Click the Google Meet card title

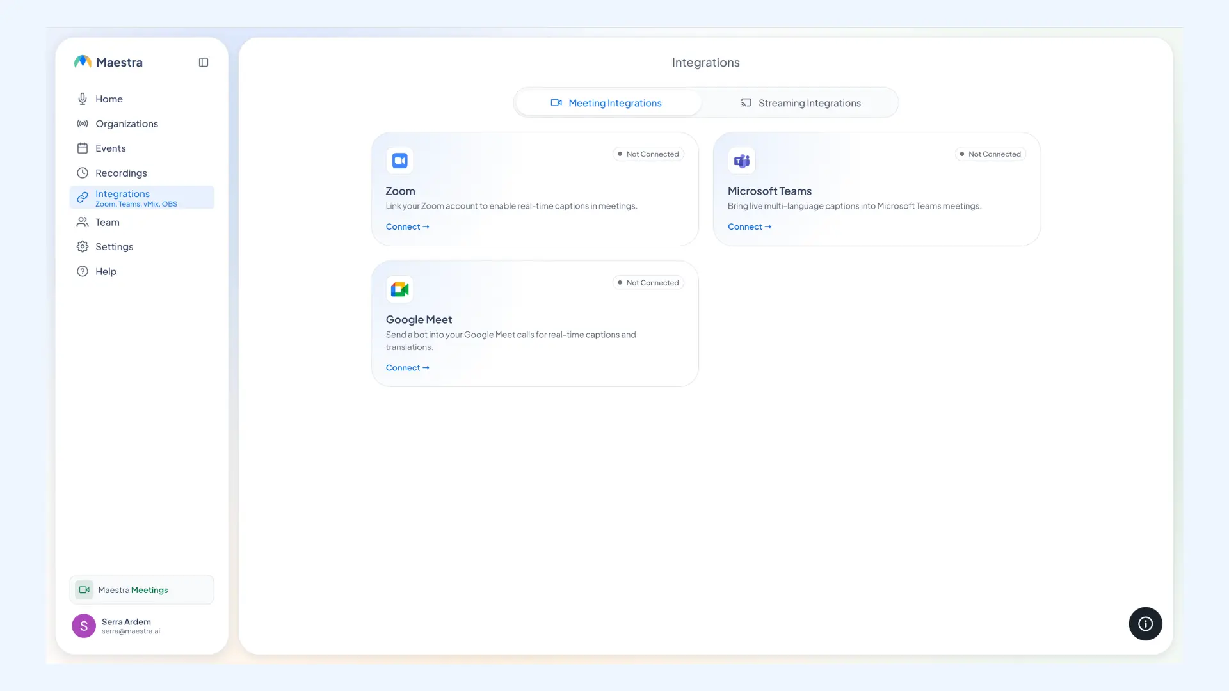coord(419,319)
